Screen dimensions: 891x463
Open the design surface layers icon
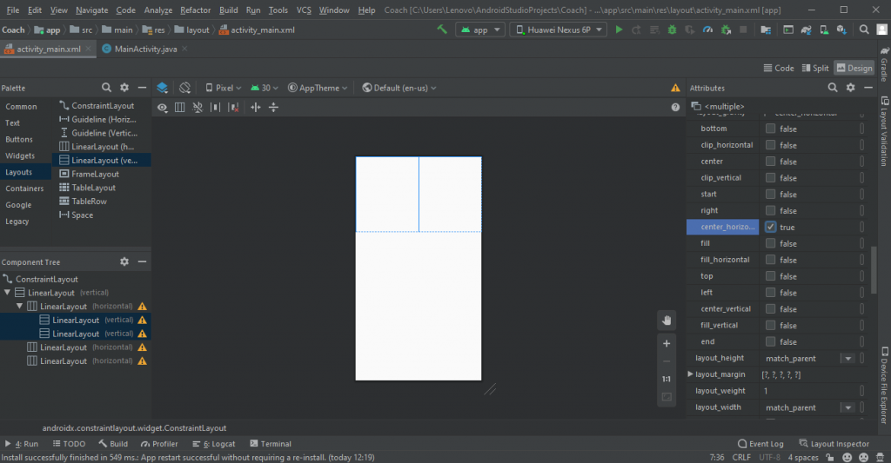[162, 88]
